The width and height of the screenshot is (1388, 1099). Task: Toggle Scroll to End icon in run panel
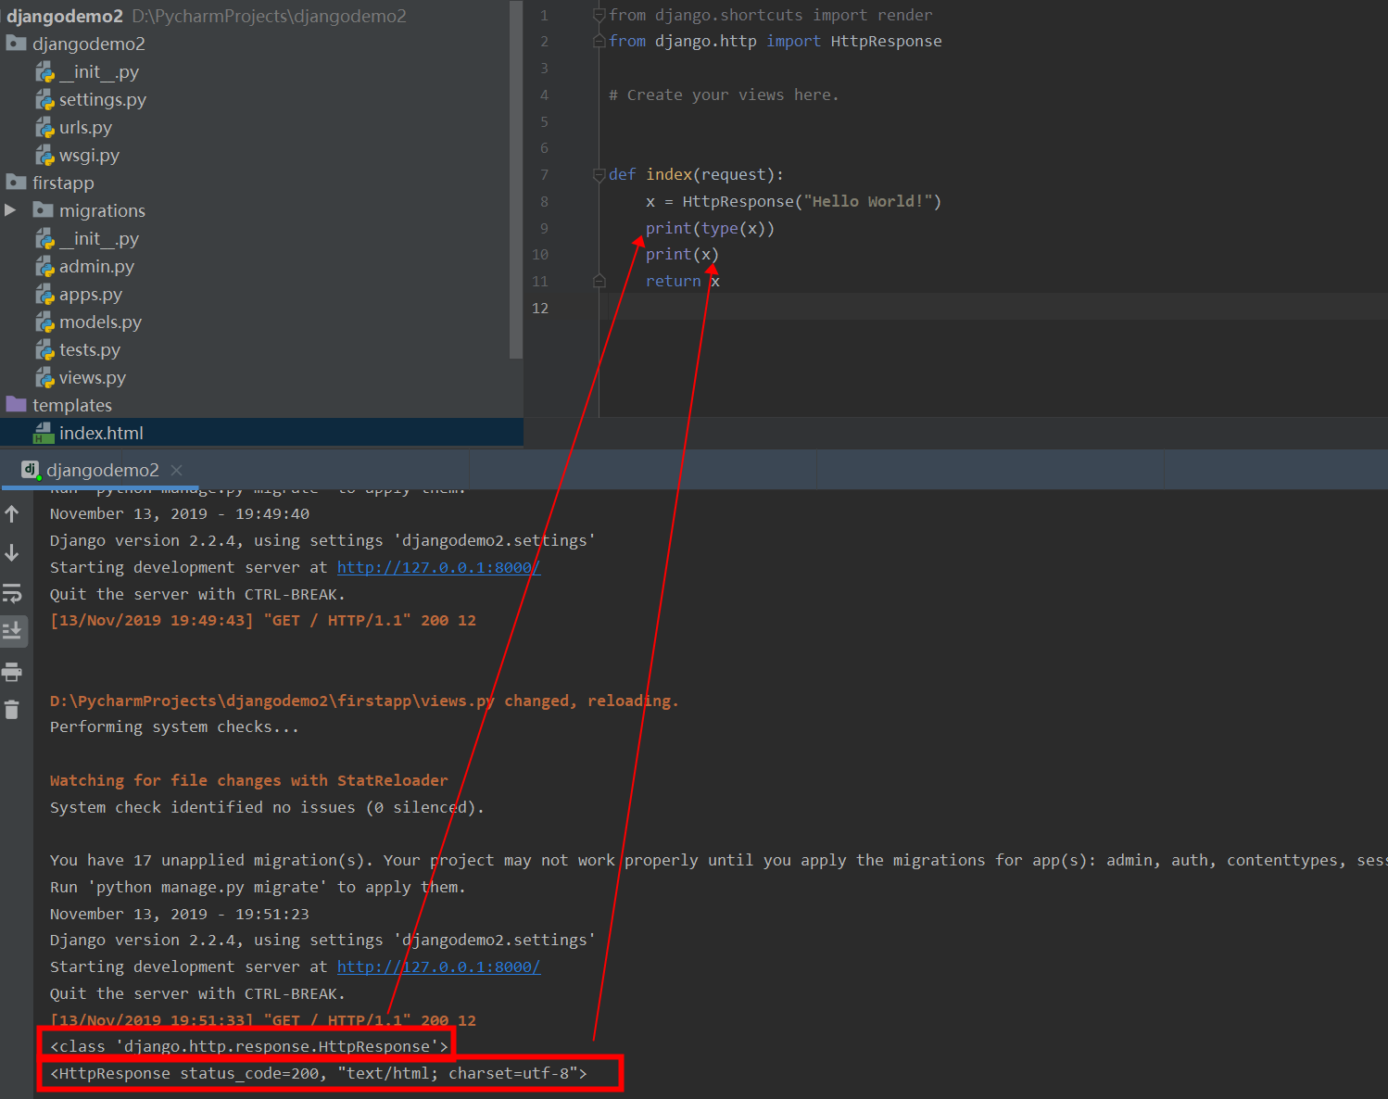click(13, 632)
